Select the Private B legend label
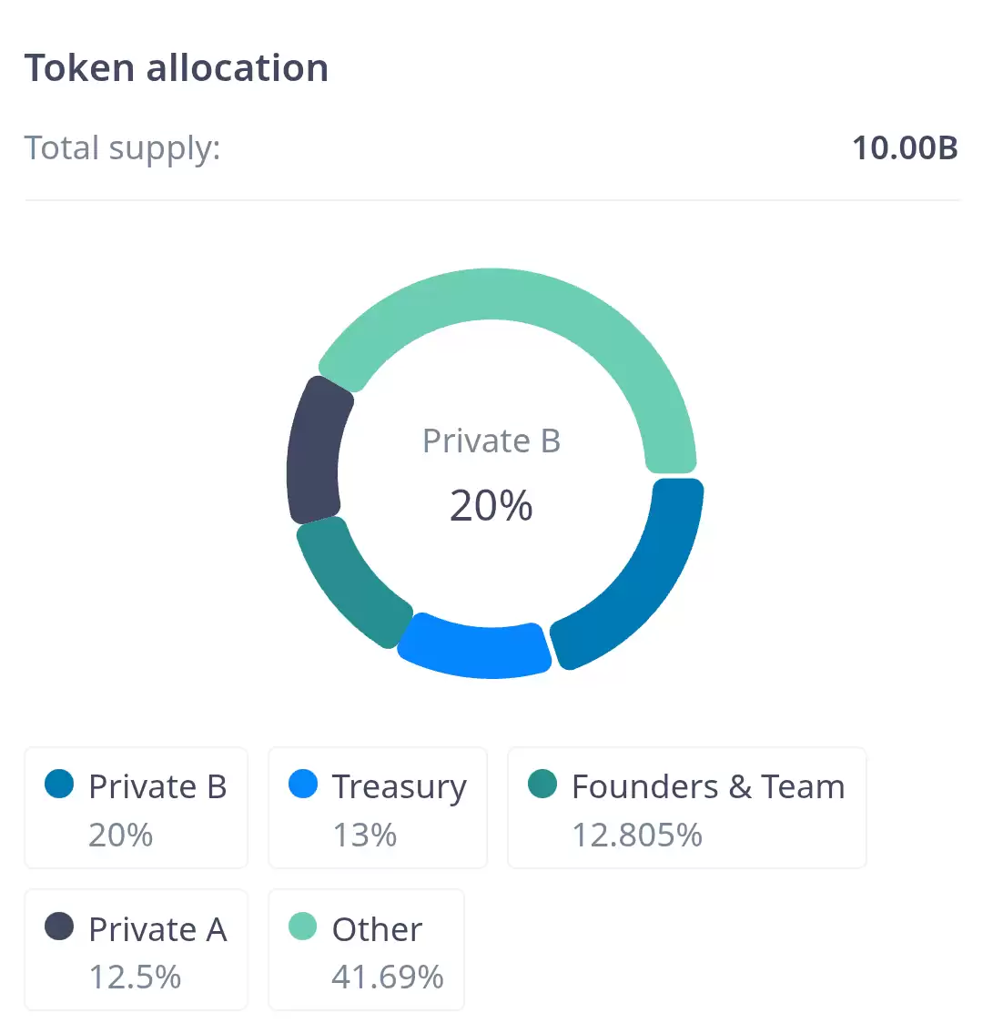Screen dimensions: 983x1023 (x=157, y=786)
